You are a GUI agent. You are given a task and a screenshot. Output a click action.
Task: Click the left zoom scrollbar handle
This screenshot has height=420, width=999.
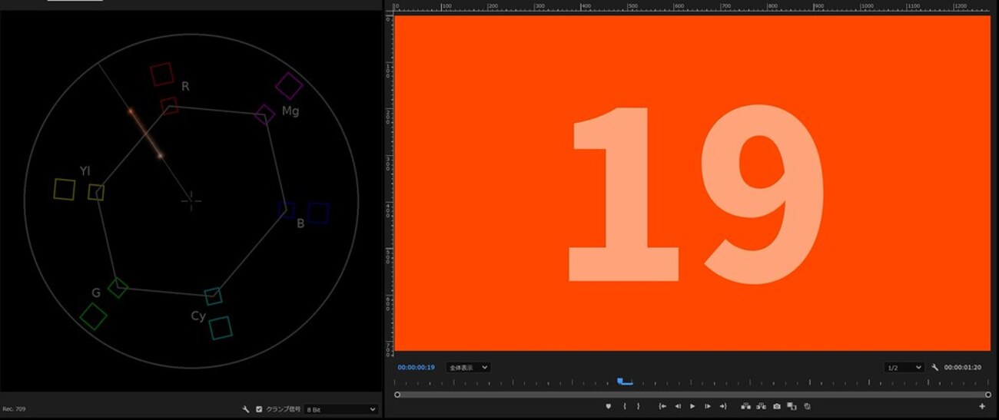(x=397, y=395)
